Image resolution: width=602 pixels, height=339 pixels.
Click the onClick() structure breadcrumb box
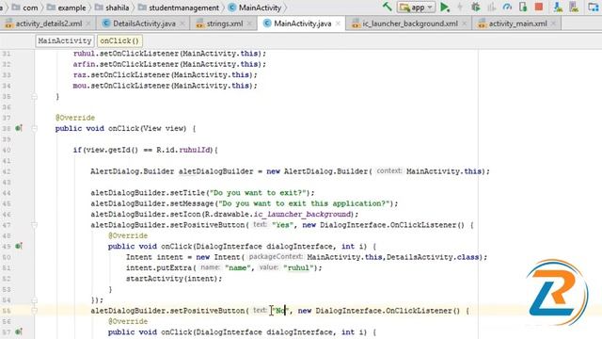[x=119, y=40]
